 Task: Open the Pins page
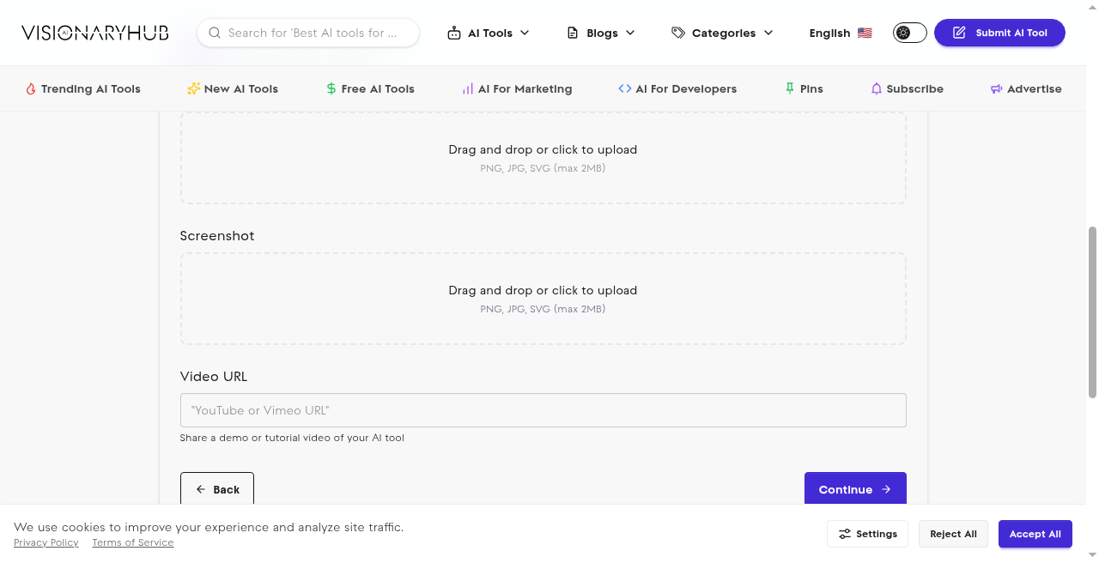pos(805,88)
